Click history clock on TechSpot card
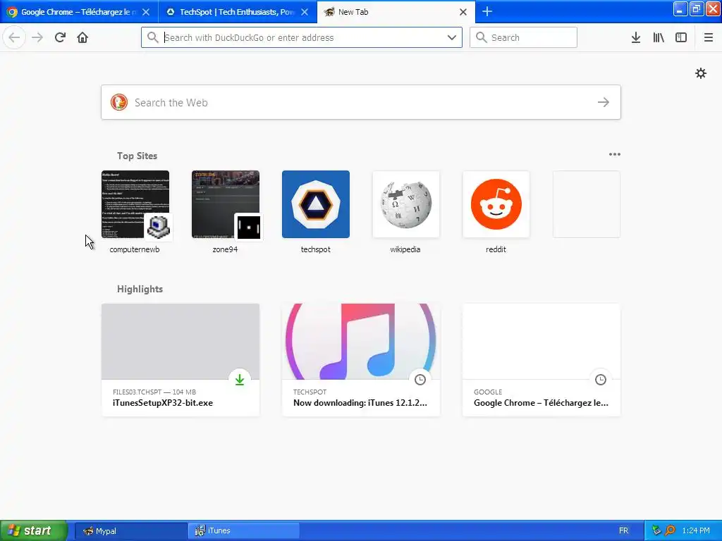 [420, 380]
